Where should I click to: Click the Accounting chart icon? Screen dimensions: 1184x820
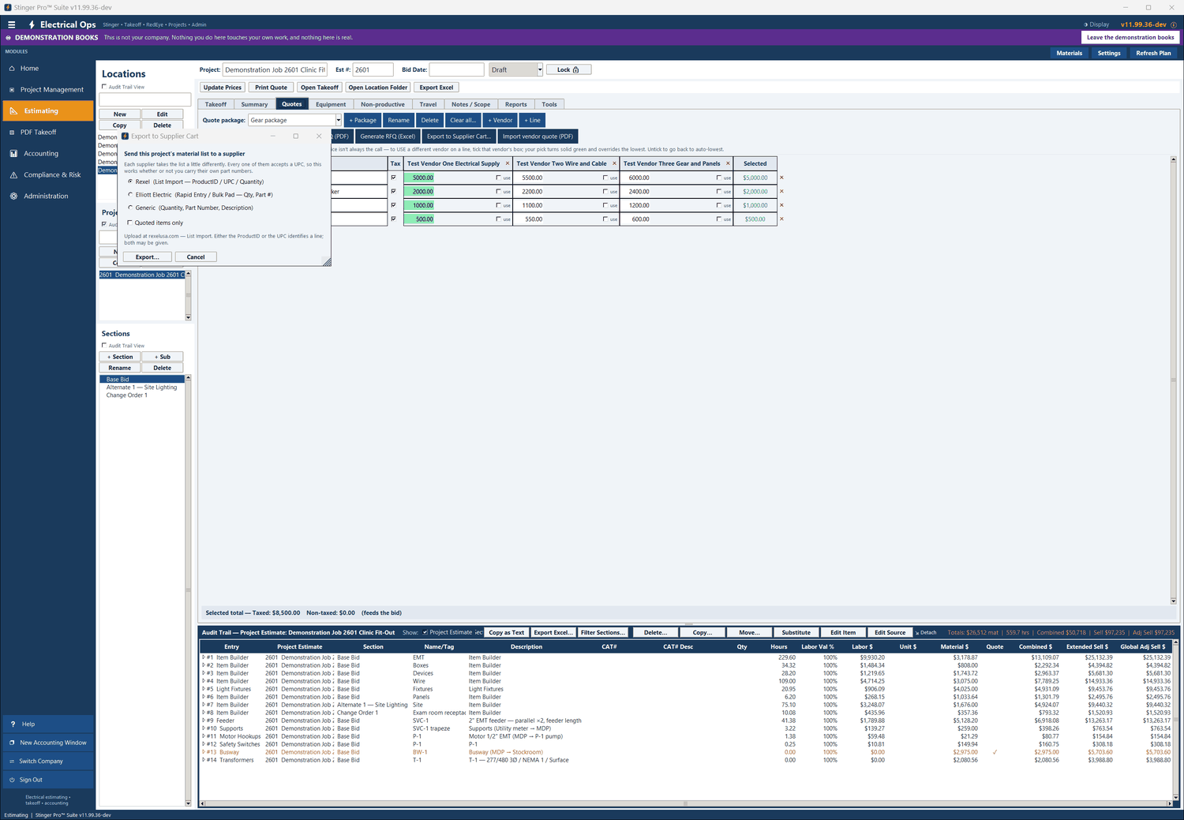13,154
